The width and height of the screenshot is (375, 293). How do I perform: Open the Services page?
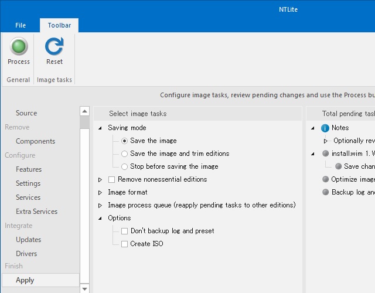pos(28,197)
